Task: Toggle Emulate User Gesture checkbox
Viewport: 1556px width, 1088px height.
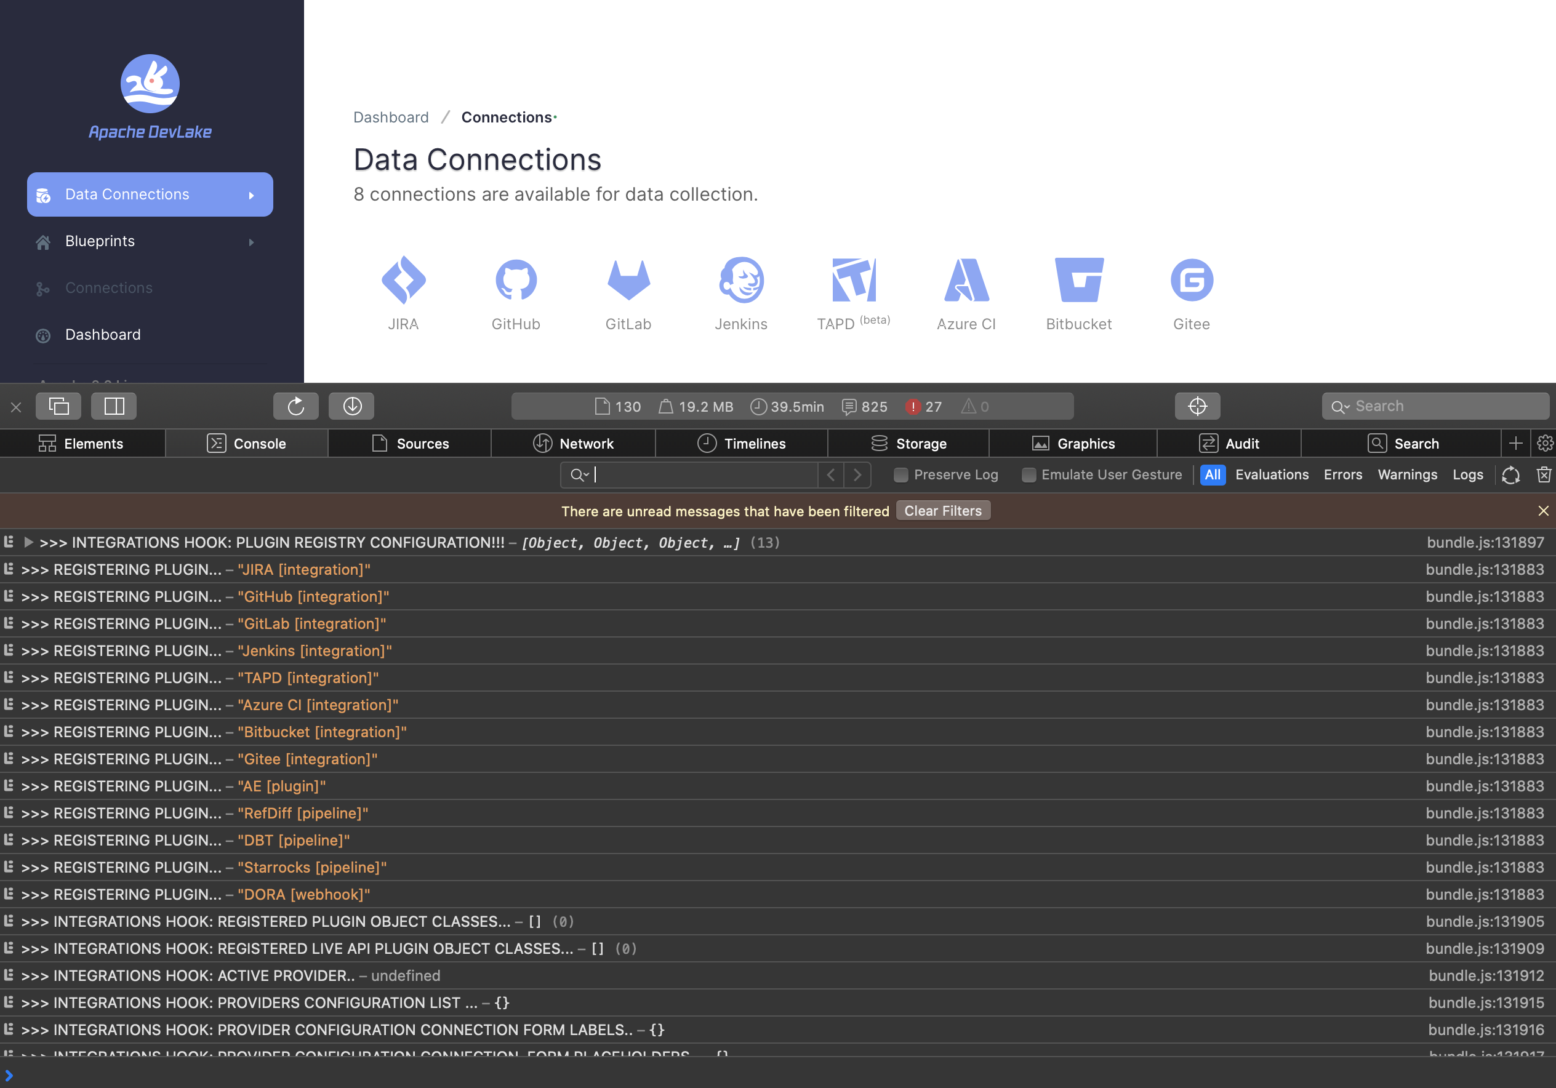Action: [1028, 475]
